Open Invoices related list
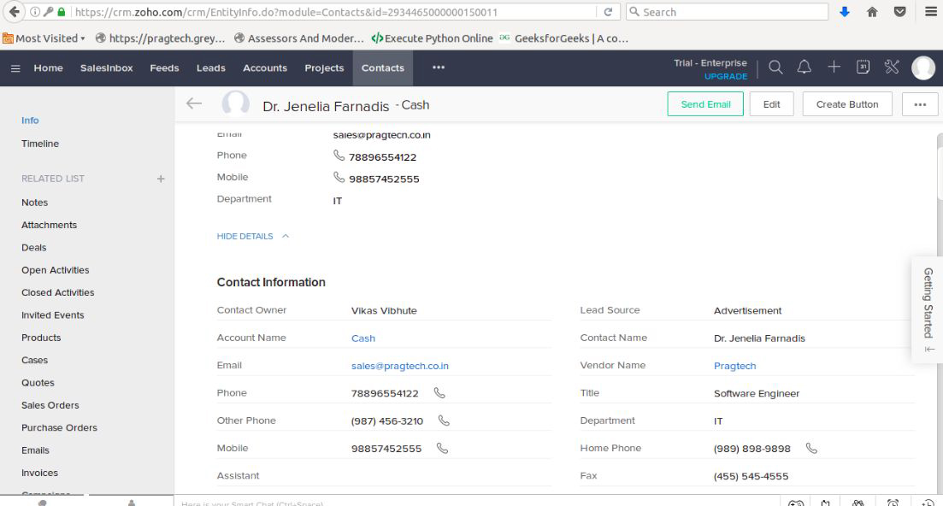This screenshot has height=506, width=943. [39, 473]
